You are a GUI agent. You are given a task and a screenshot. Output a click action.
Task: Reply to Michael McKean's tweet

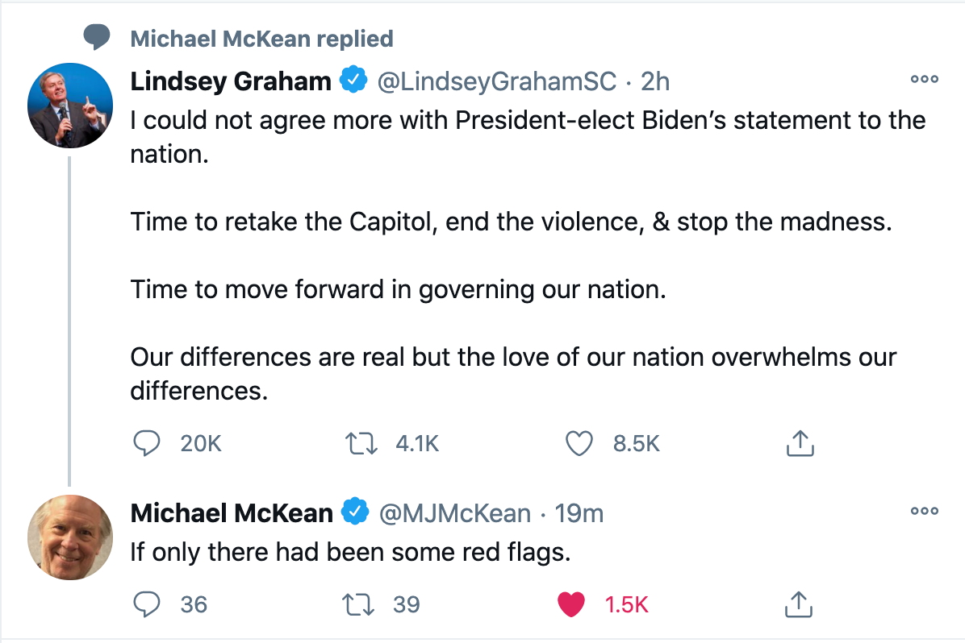[145, 604]
